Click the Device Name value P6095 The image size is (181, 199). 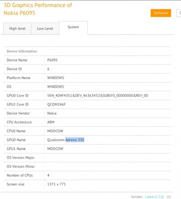coord(52,60)
